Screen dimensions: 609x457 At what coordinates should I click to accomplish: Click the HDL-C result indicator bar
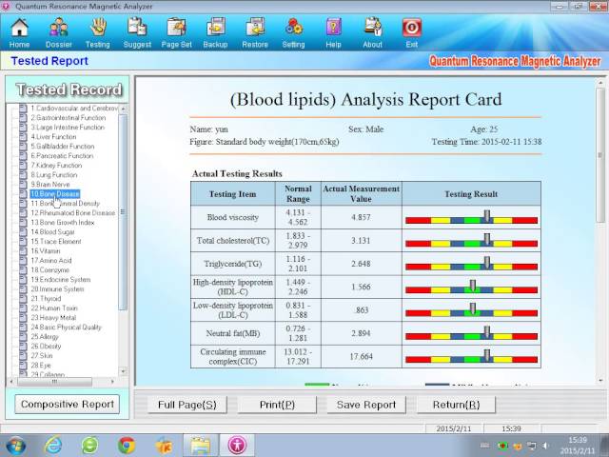tap(471, 288)
